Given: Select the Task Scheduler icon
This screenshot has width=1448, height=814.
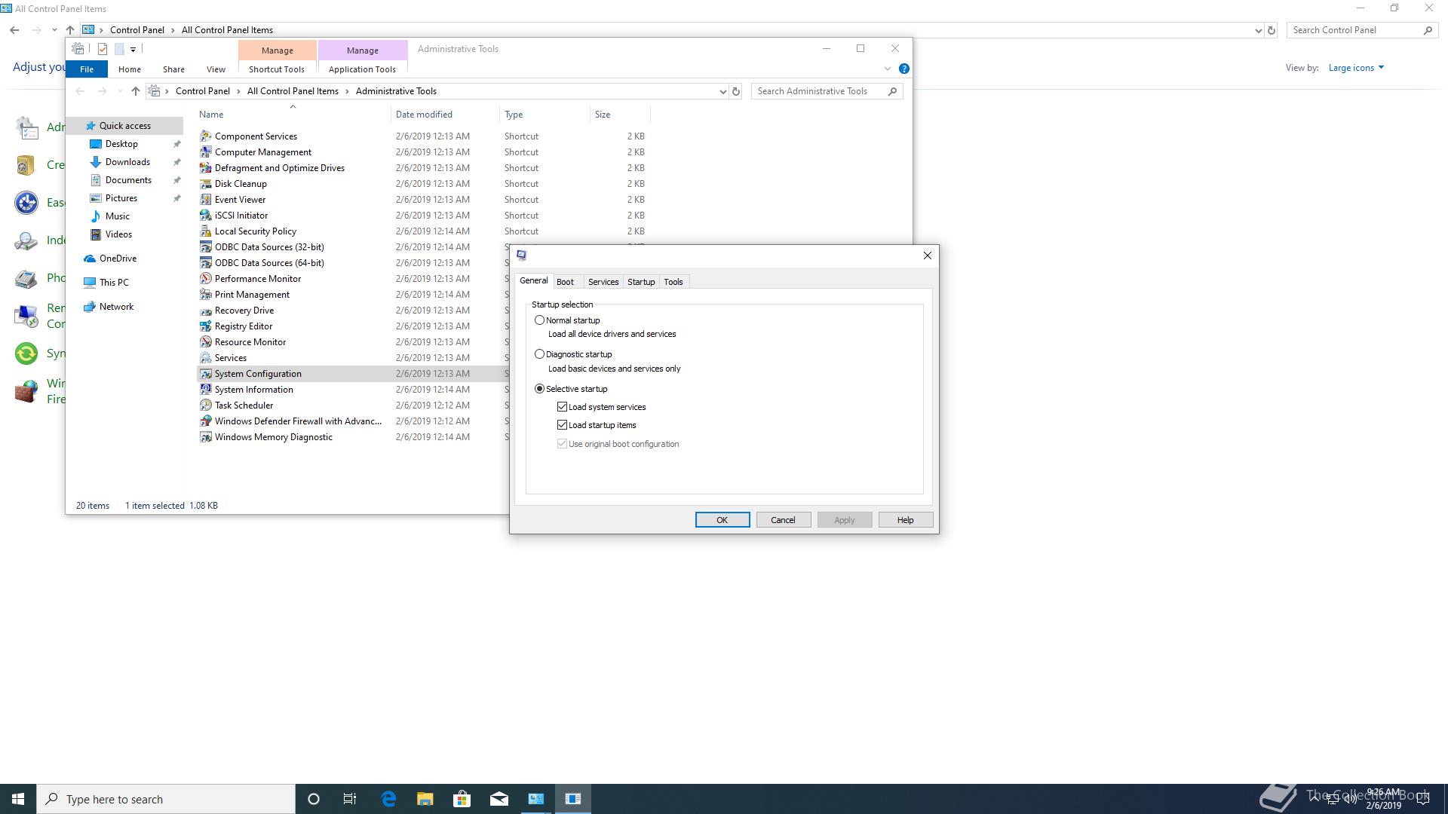Looking at the screenshot, I should click(205, 405).
